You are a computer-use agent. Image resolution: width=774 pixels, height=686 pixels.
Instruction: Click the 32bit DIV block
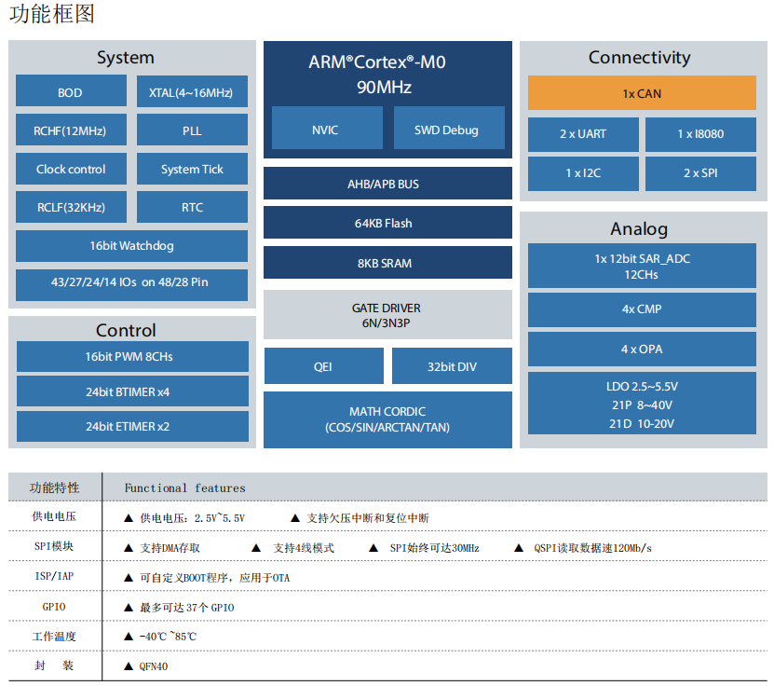[452, 366]
